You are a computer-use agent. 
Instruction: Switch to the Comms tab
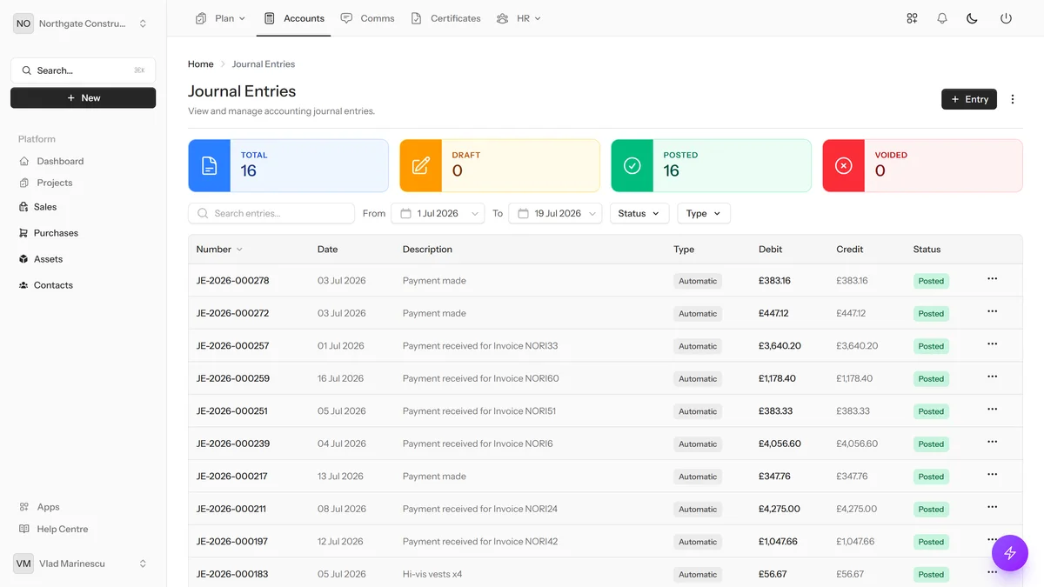point(367,18)
